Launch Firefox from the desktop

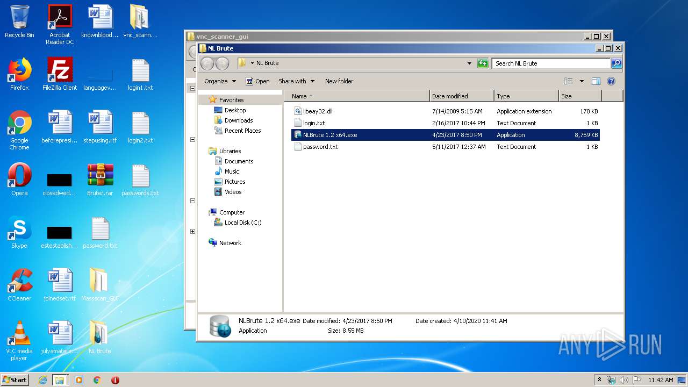[19, 74]
